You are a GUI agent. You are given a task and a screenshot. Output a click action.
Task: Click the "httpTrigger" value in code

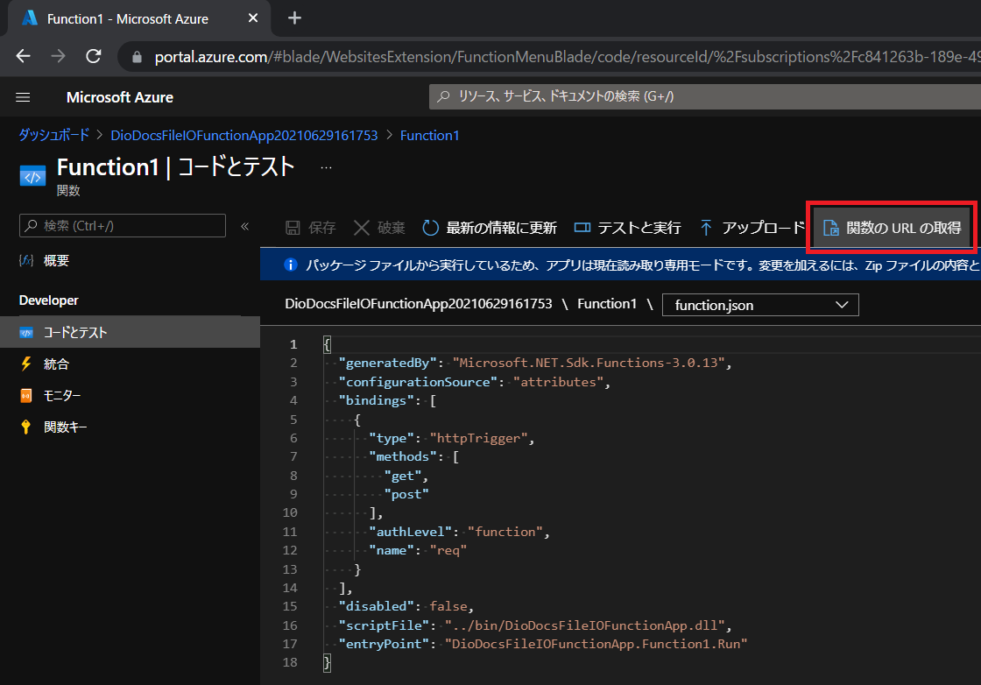(478, 438)
